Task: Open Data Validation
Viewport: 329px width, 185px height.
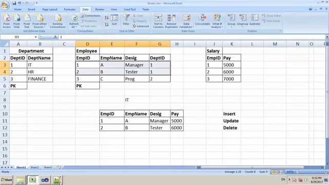Action: click(x=186, y=21)
